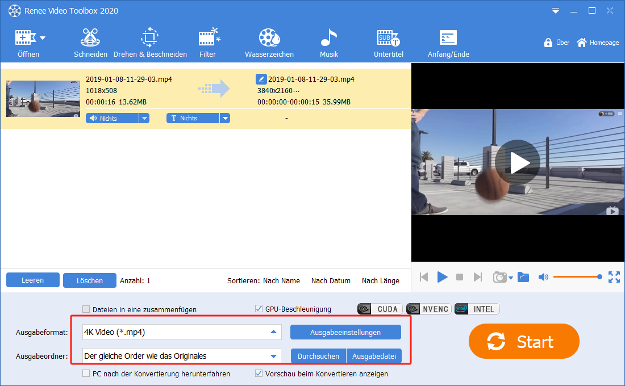Mute the volume speaker icon
This screenshot has height=386, width=625.
[x=543, y=277]
